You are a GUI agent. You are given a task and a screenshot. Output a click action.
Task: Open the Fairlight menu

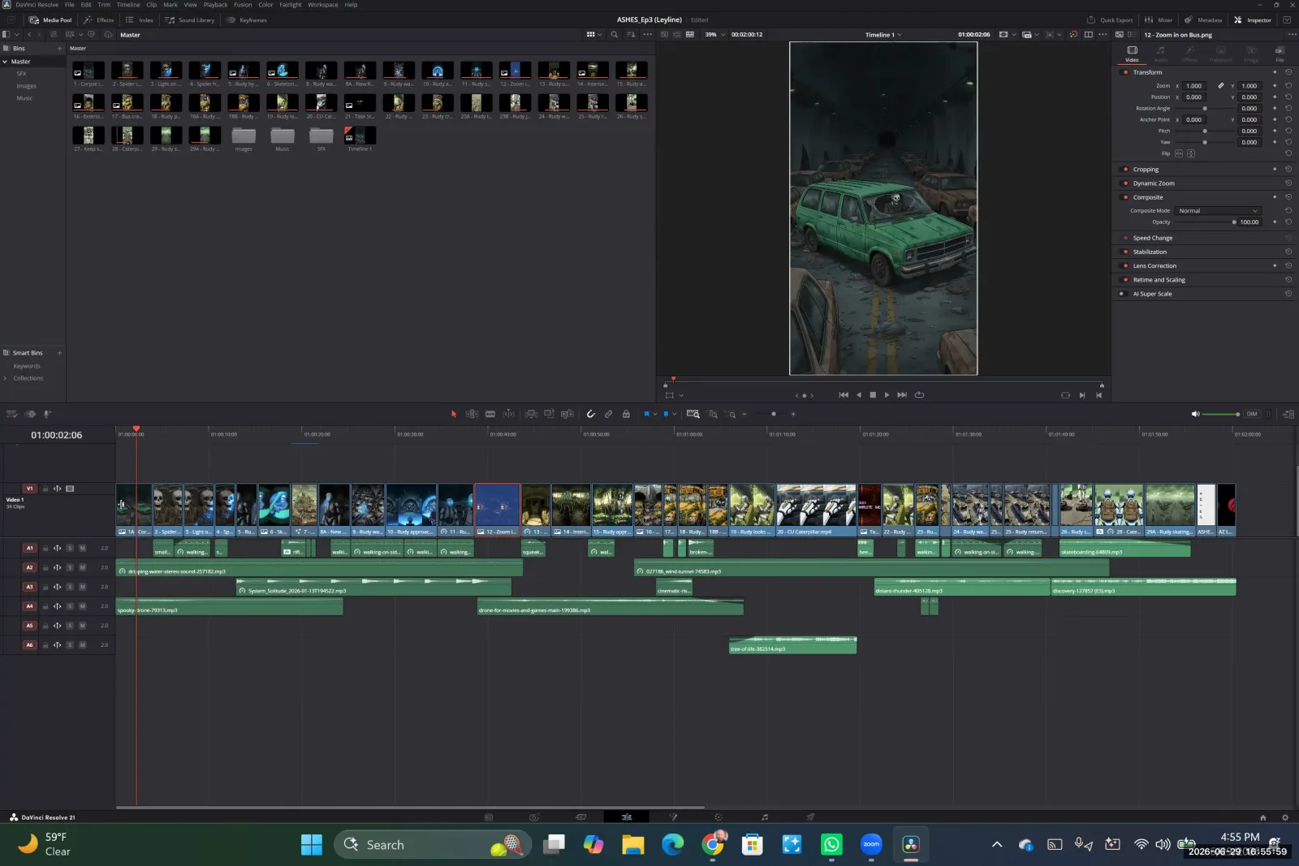(291, 5)
